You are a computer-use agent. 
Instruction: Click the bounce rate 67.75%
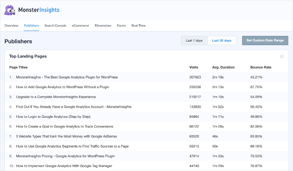point(256,87)
